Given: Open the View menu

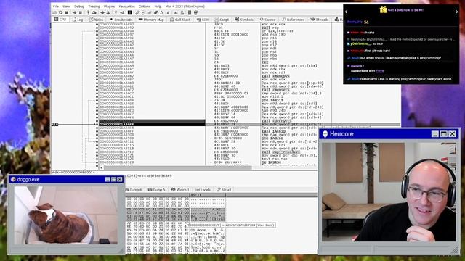Looking at the screenshot, I should [x=67, y=7].
